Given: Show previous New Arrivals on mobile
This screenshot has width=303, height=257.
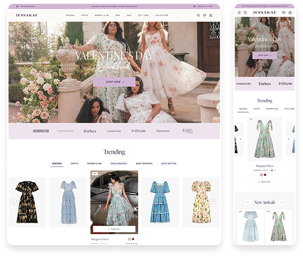Looking at the screenshot, I should tap(248, 202).
